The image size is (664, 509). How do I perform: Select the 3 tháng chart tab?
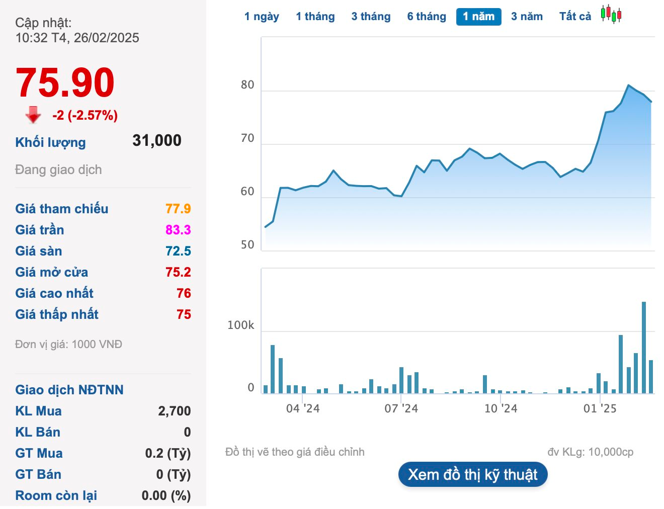(x=371, y=17)
